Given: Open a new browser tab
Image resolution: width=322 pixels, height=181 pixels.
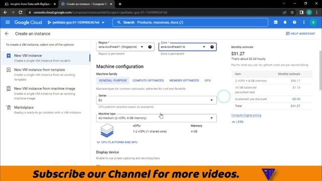Looking at the screenshot, I should (120, 4).
